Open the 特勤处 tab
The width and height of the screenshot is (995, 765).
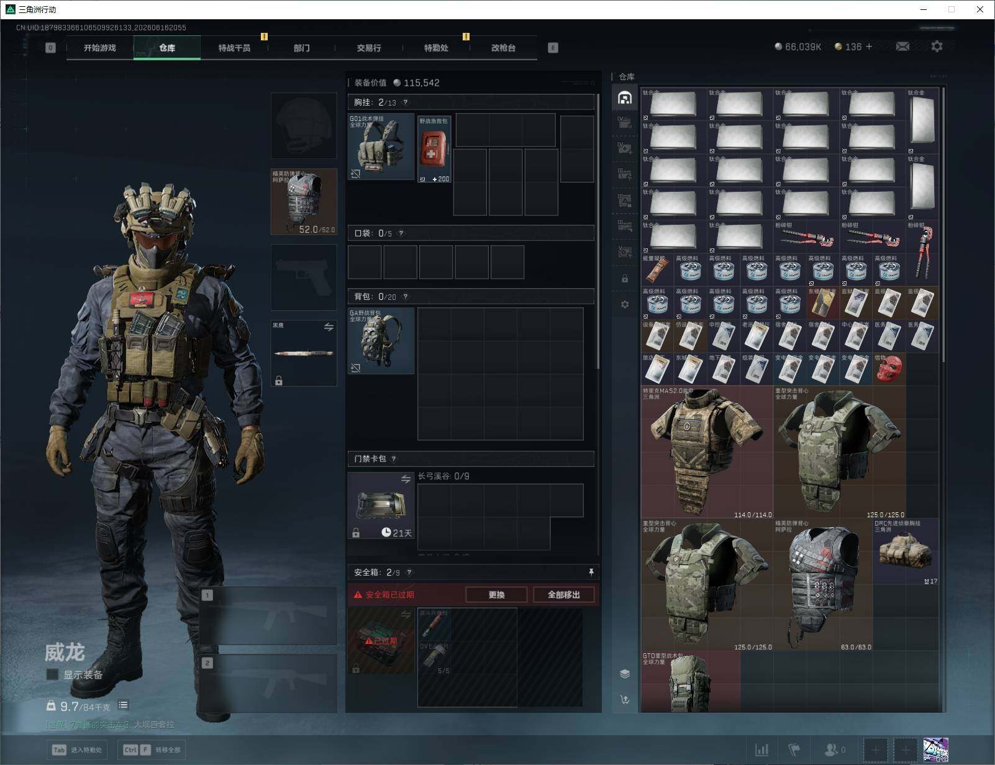coord(436,48)
